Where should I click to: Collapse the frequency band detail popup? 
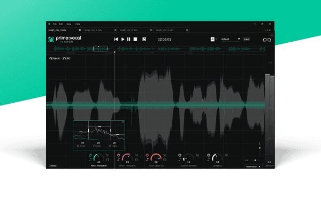click(x=123, y=122)
